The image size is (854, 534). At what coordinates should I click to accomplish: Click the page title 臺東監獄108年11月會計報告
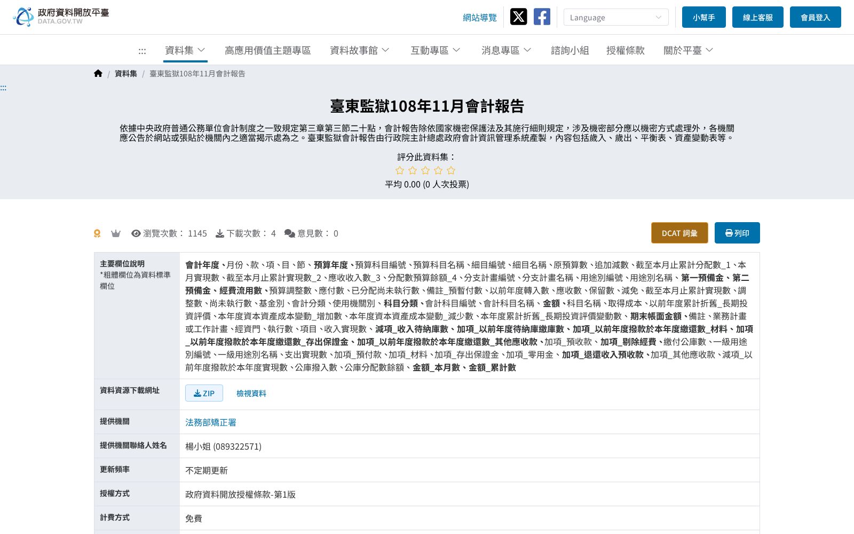pyautogui.click(x=427, y=106)
